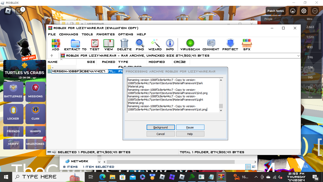The height and width of the screenshot is (182, 323).
Task: Sort by Modified column header
Action: click(x=160, y=62)
